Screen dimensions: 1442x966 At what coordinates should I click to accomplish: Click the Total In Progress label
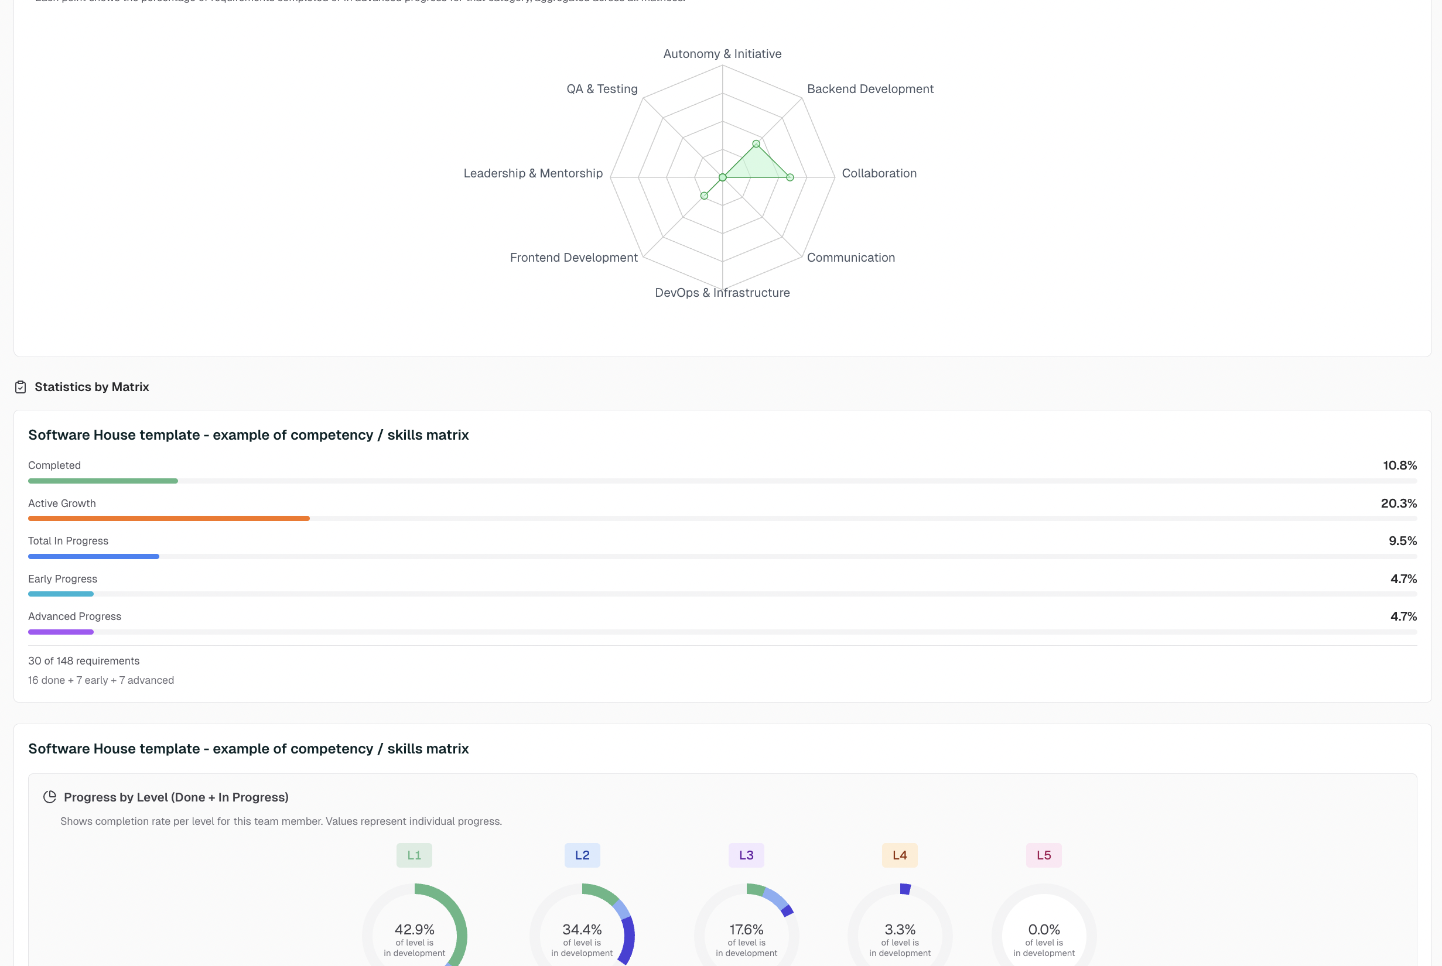[x=68, y=542]
